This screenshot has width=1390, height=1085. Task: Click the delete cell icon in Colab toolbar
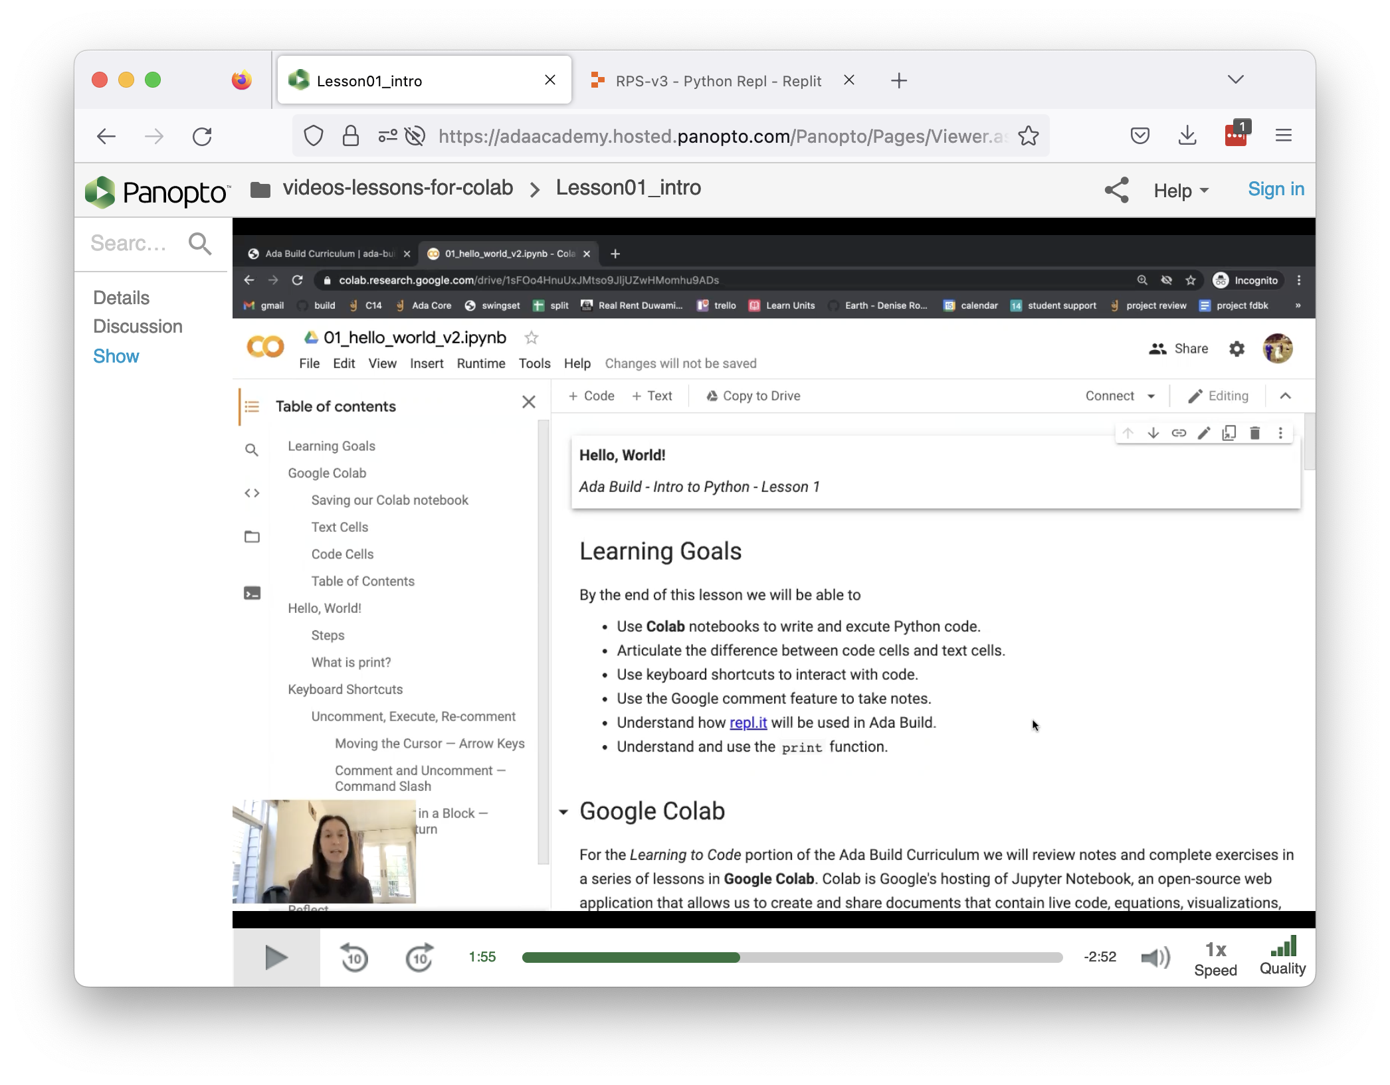[1254, 433]
